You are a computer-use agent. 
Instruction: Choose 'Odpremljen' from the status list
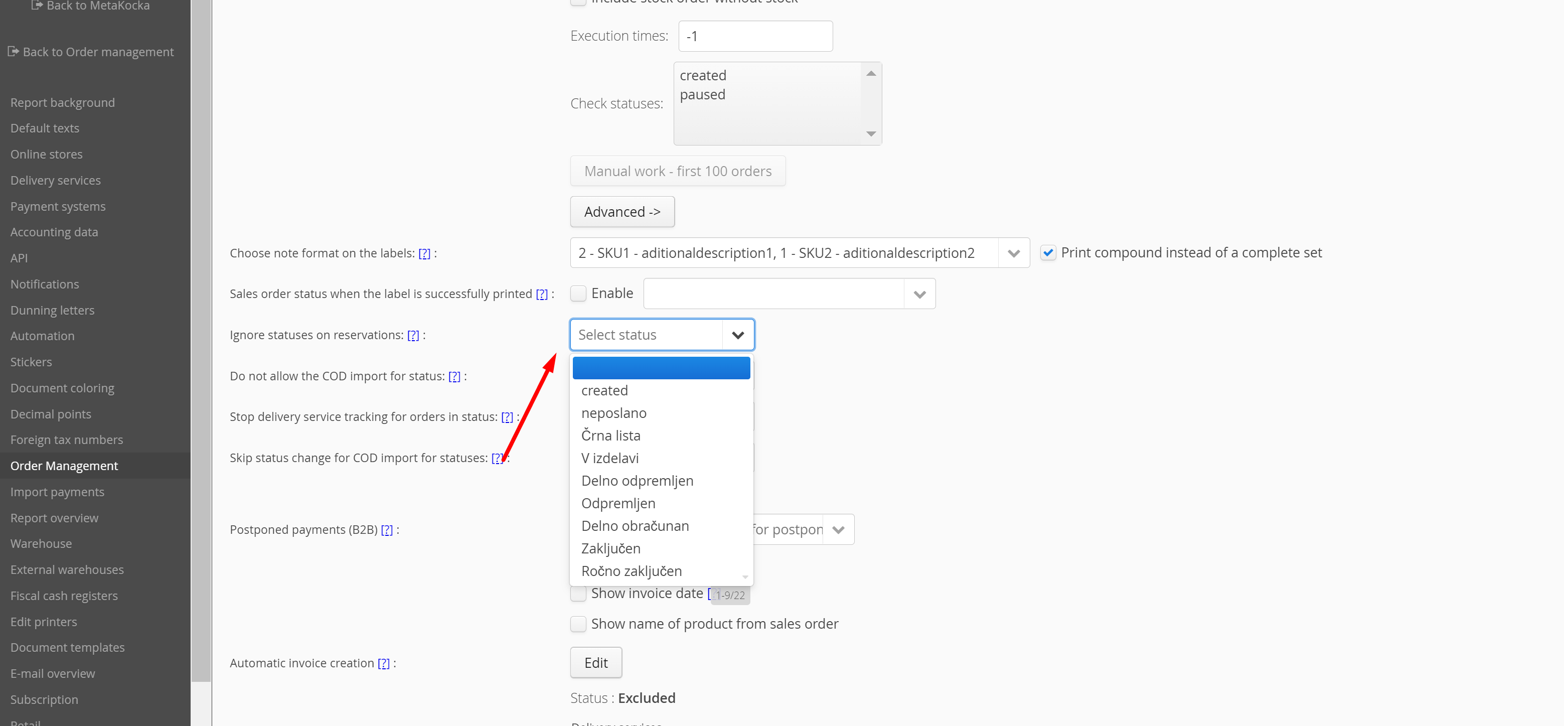618,504
